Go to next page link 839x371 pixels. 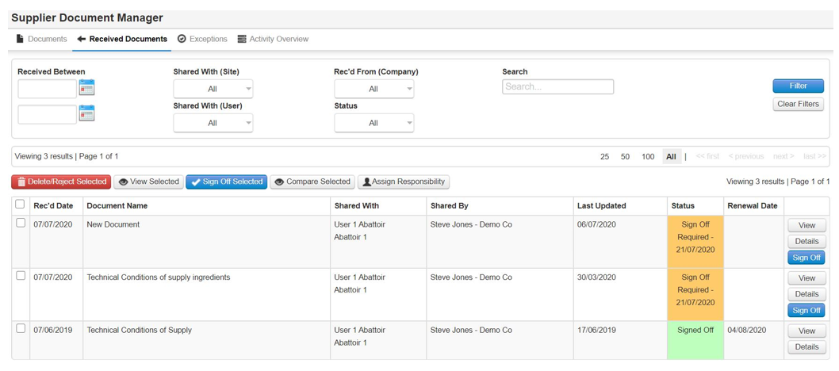[x=783, y=157]
